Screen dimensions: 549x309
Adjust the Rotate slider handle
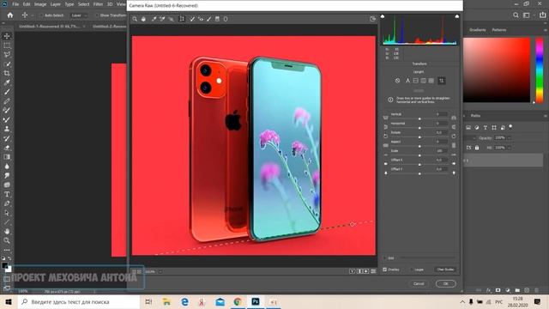419,137
